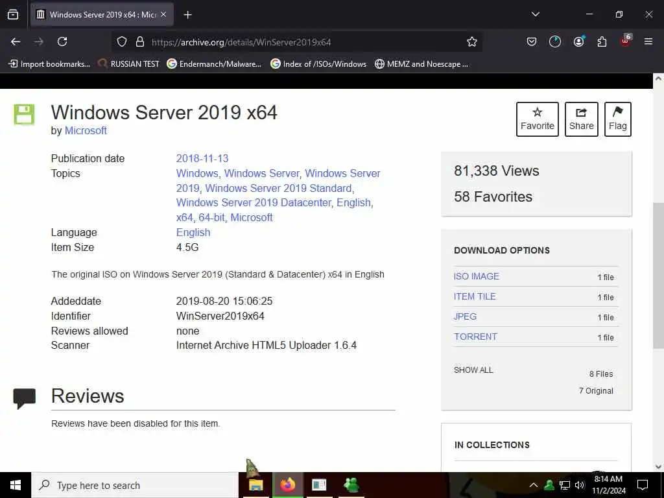664x498 pixels.
Task: View site security padlock info
Action: tap(140, 41)
